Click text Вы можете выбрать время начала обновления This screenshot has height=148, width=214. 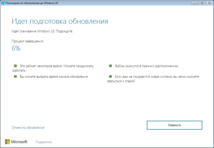point(54,77)
